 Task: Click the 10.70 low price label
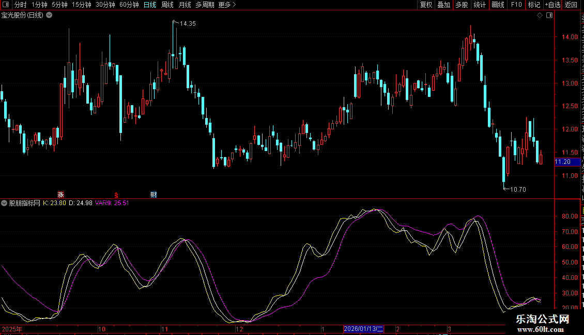coord(518,190)
